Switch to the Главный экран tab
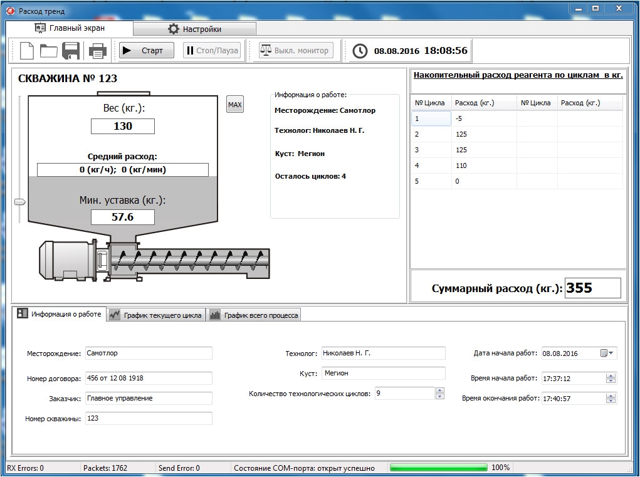Screen dimensions: 640x477 click(x=70, y=28)
